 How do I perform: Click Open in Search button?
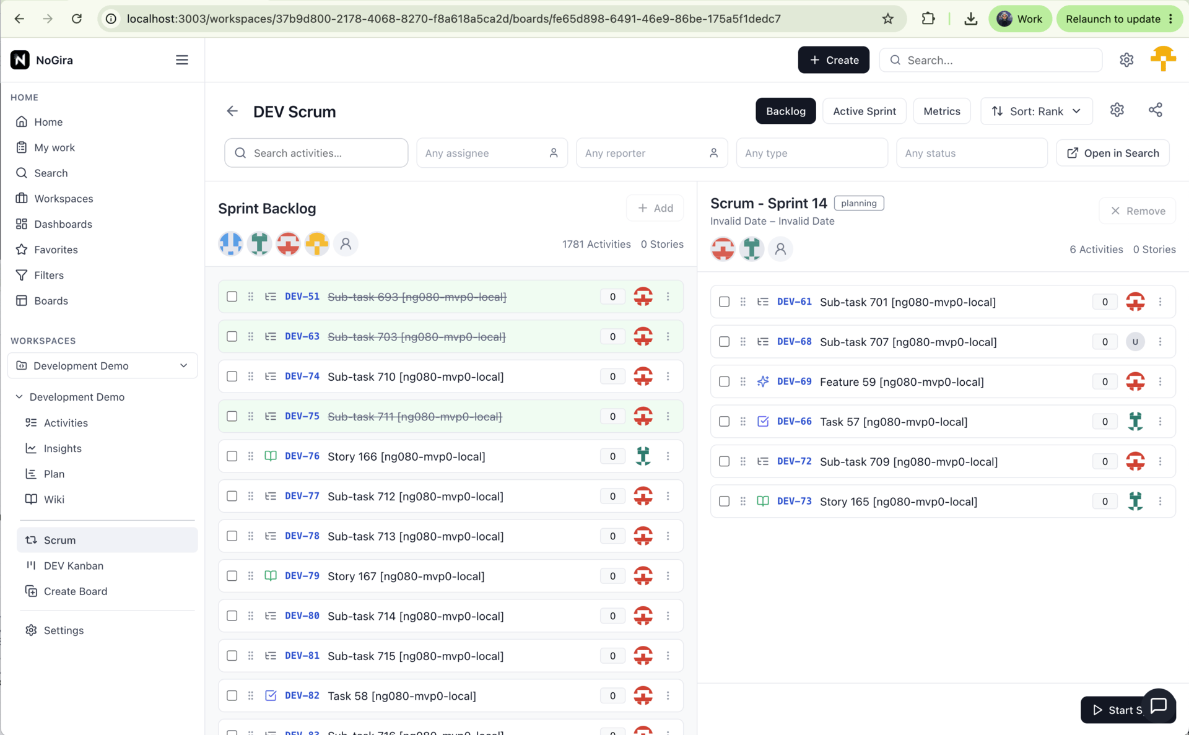1112,153
